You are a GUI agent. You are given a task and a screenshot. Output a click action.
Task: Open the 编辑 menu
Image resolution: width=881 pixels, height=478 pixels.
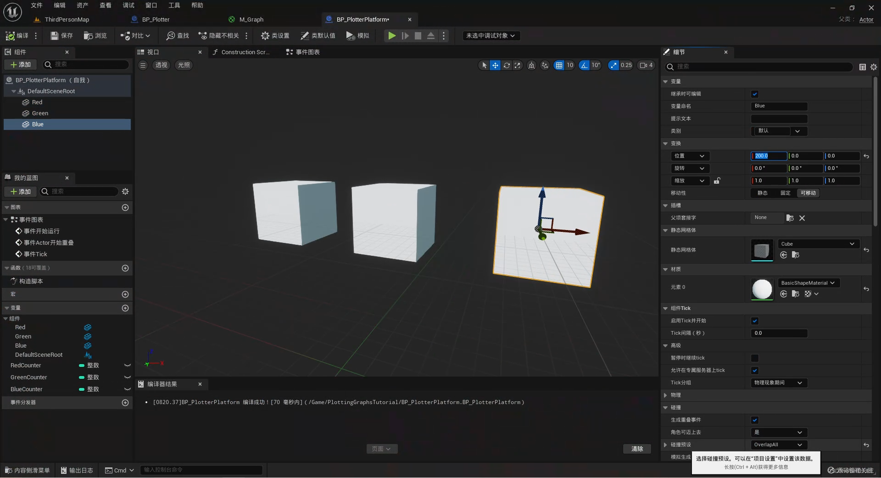[60, 6]
